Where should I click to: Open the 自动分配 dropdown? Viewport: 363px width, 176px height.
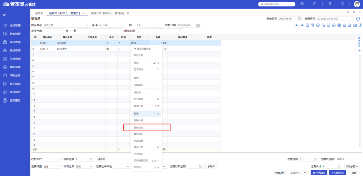[353, 166]
